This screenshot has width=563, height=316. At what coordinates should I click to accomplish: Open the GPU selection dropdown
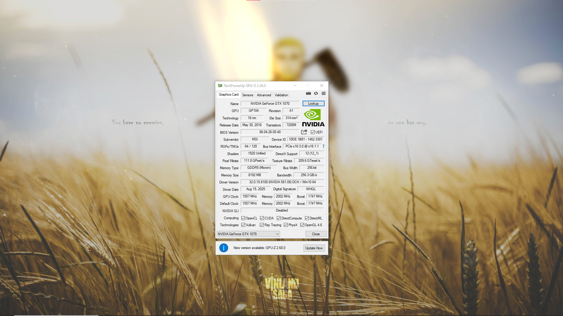pyautogui.click(x=248, y=234)
